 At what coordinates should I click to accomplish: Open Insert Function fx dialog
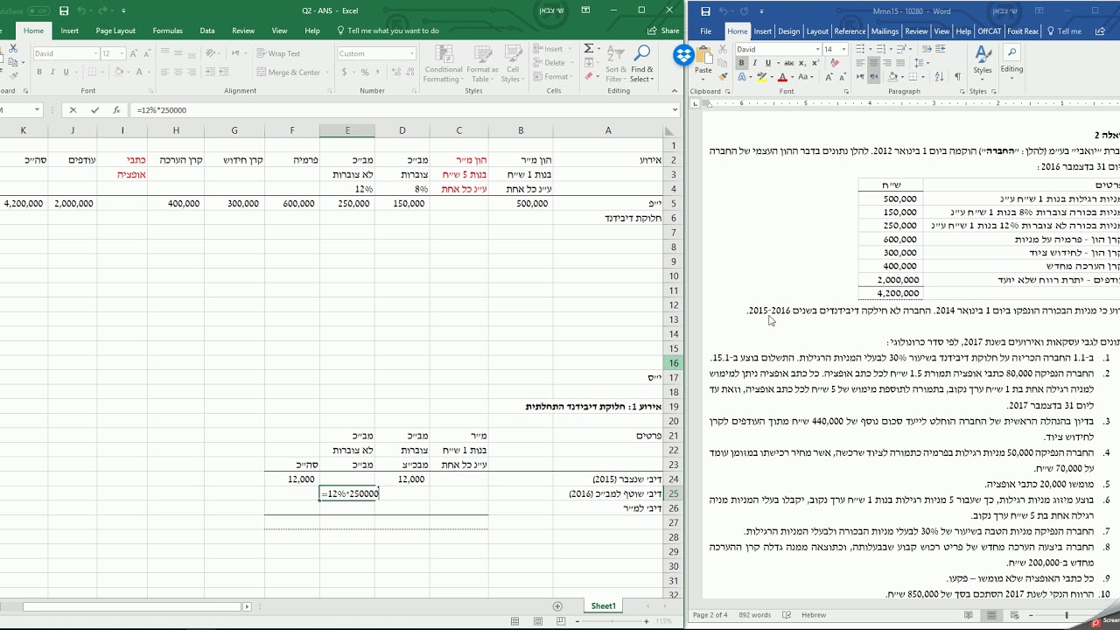click(116, 110)
